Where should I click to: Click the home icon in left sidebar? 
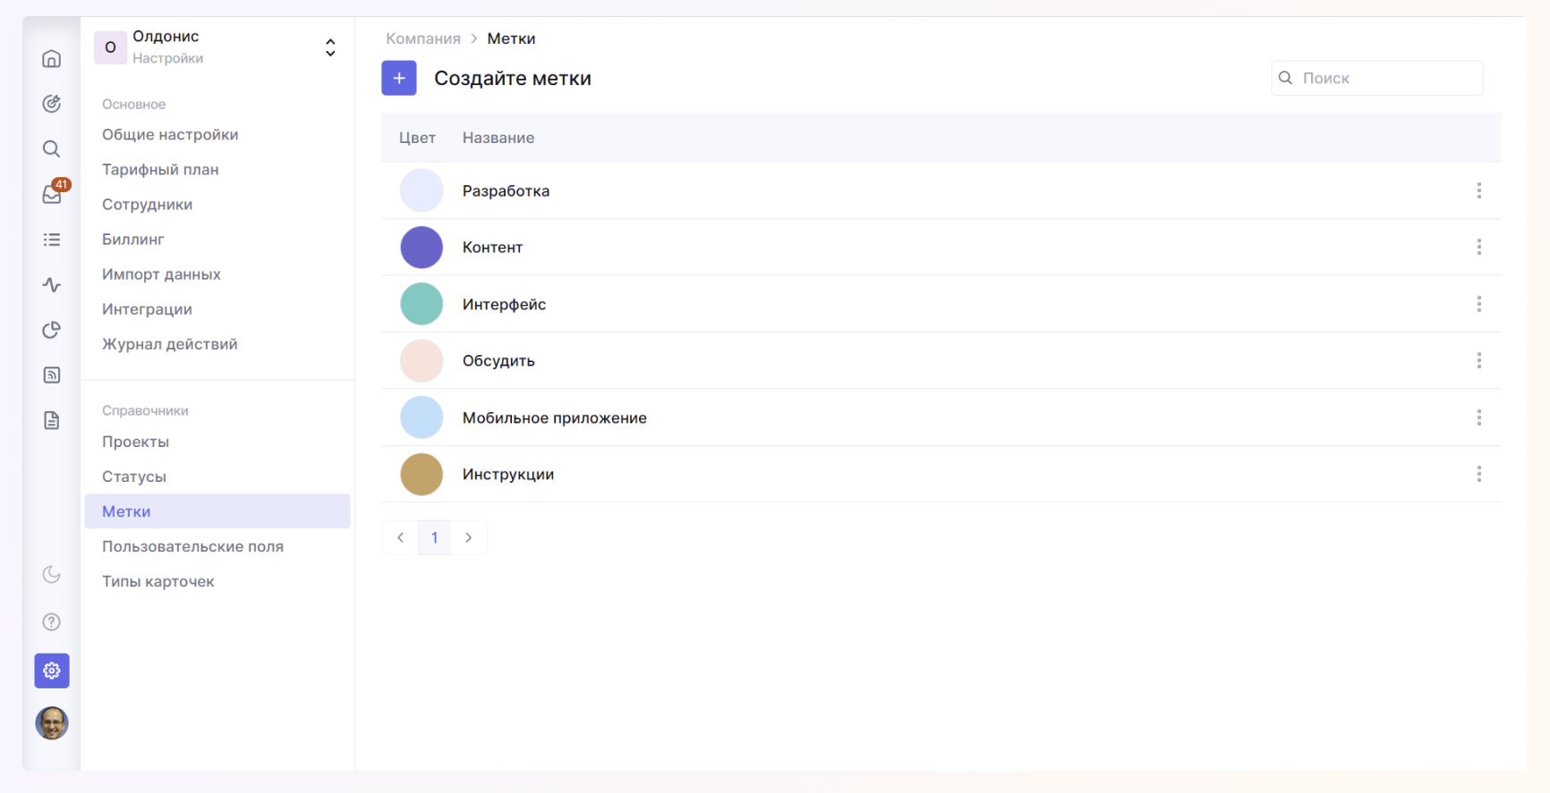coord(52,59)
